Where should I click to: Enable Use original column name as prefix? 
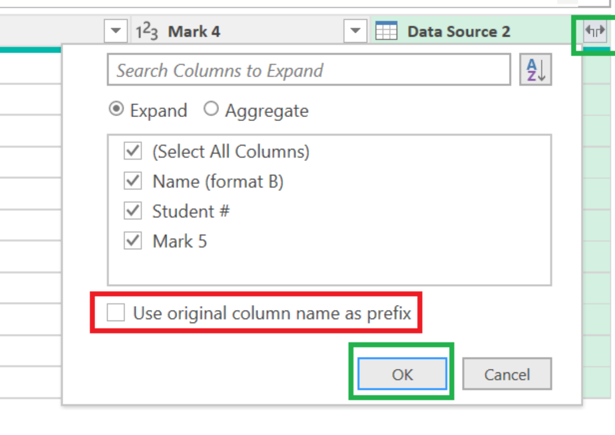[x=116, y=313]
